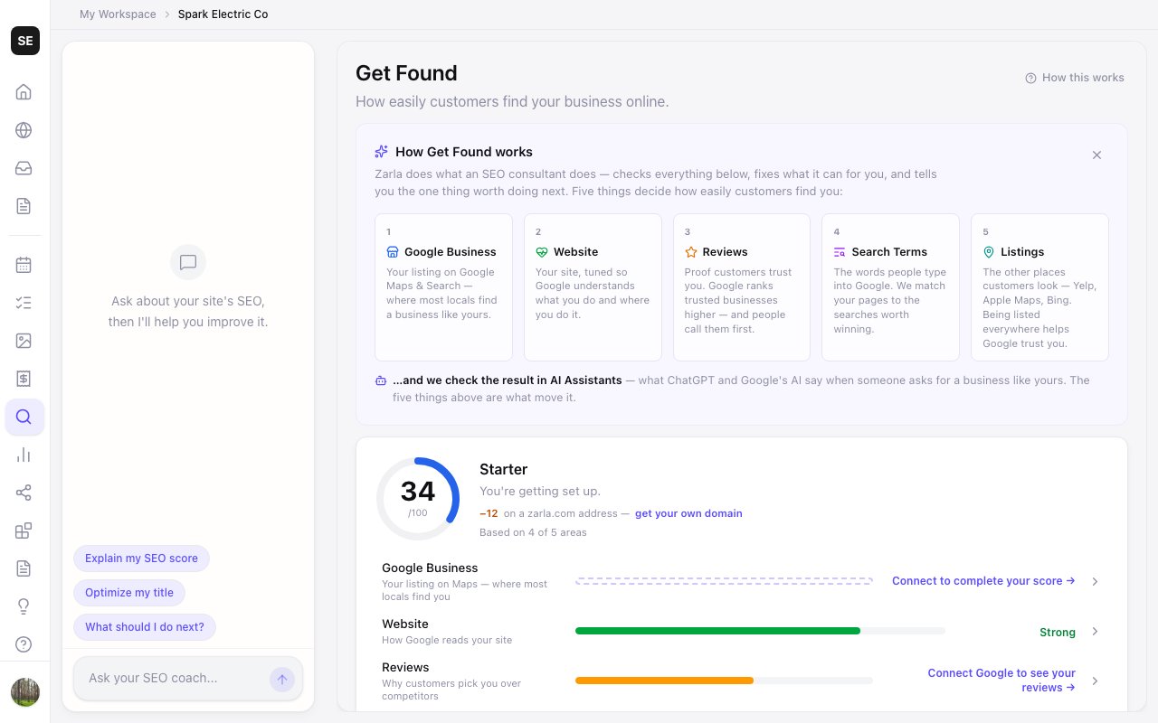Click the Based on 4 of 5 areas text
Screen dimensions: 1158x723
coord(533,532)
